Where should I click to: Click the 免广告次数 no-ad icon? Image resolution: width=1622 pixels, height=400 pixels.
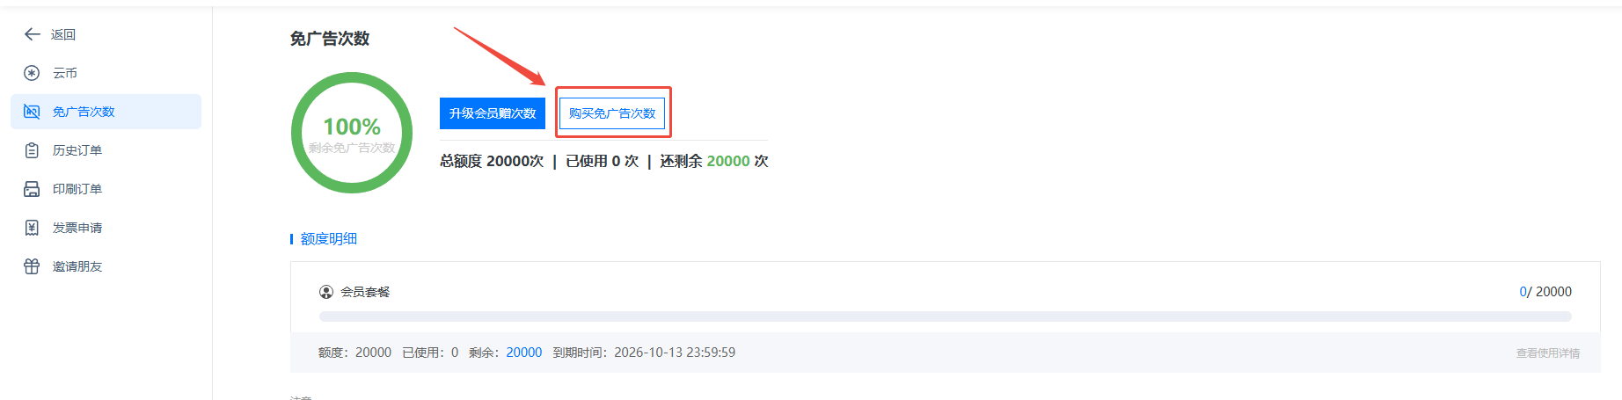coord(32,112)
